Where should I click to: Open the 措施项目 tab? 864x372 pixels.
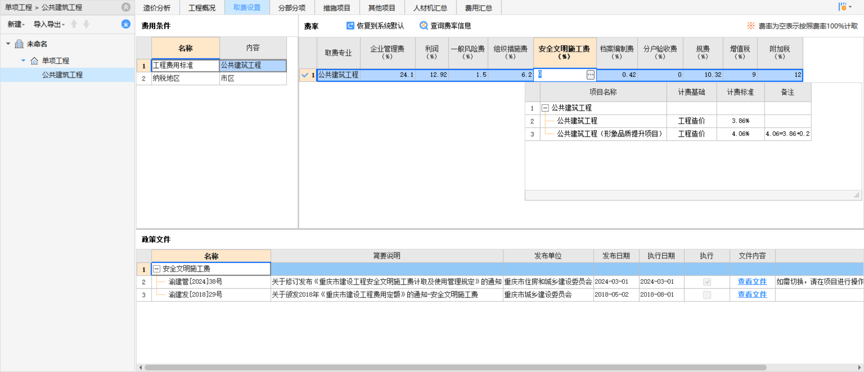point(337,8)
